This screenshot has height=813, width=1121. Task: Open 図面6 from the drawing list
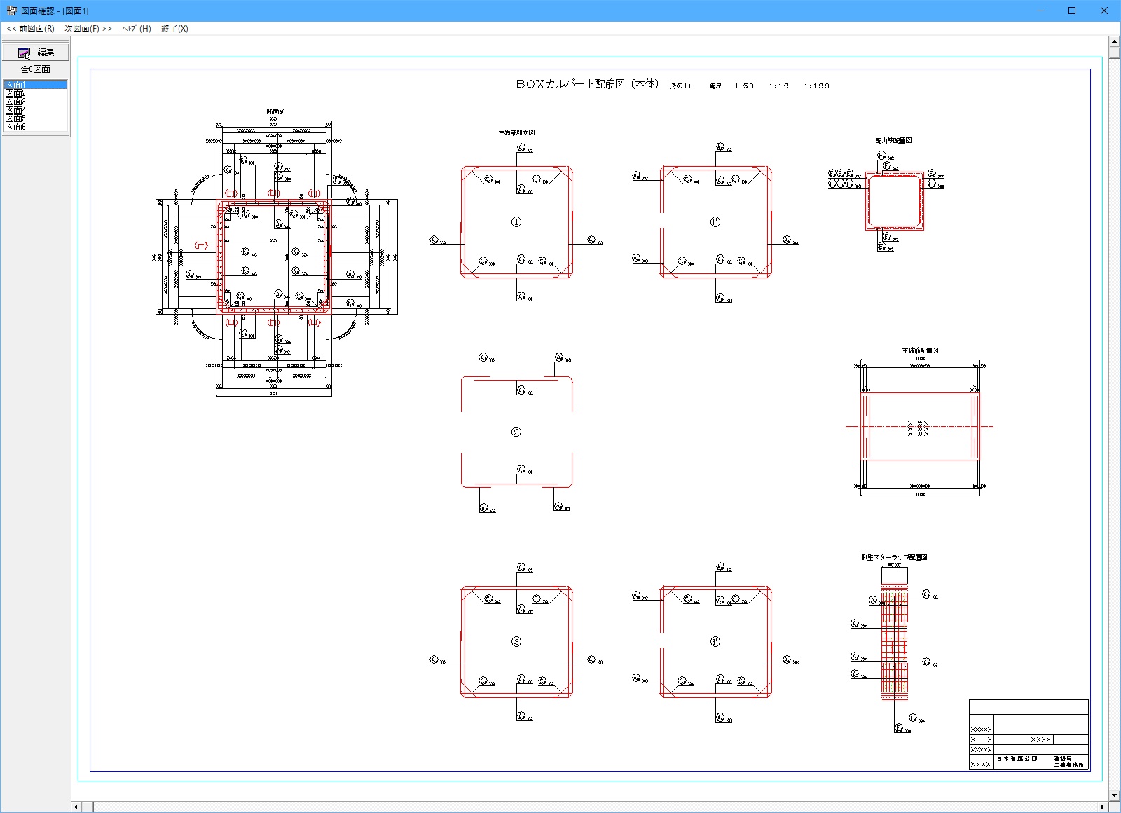point(15,127)
